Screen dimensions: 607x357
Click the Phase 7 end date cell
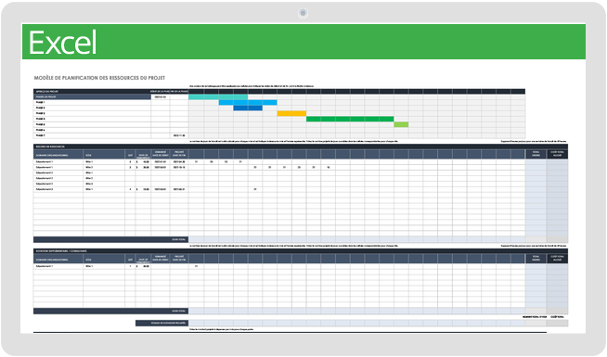coord(179,135)
